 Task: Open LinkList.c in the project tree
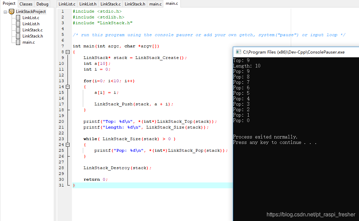(31, 18)
